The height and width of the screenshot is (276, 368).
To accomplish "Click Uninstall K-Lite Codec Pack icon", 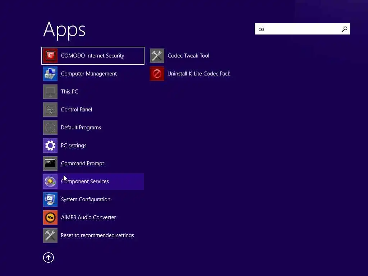I will pyautogui.click(x=157, y=74).
